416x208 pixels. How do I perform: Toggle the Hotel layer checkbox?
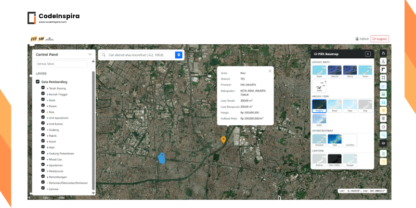43,141
